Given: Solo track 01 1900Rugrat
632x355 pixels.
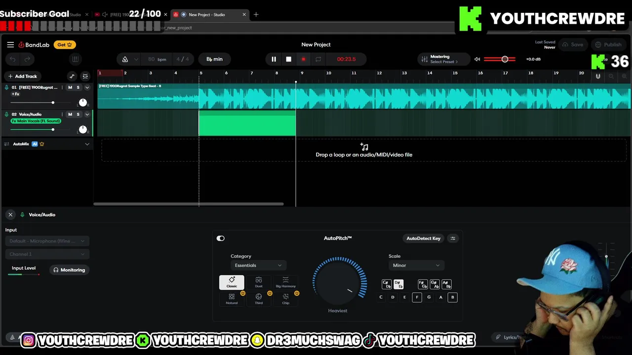Looking at the screenshot, I should (x=78, y=87).
